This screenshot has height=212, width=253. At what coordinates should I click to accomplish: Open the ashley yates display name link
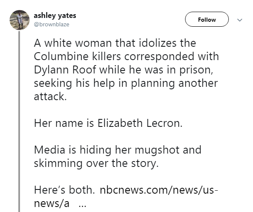(x=55, y=16)
